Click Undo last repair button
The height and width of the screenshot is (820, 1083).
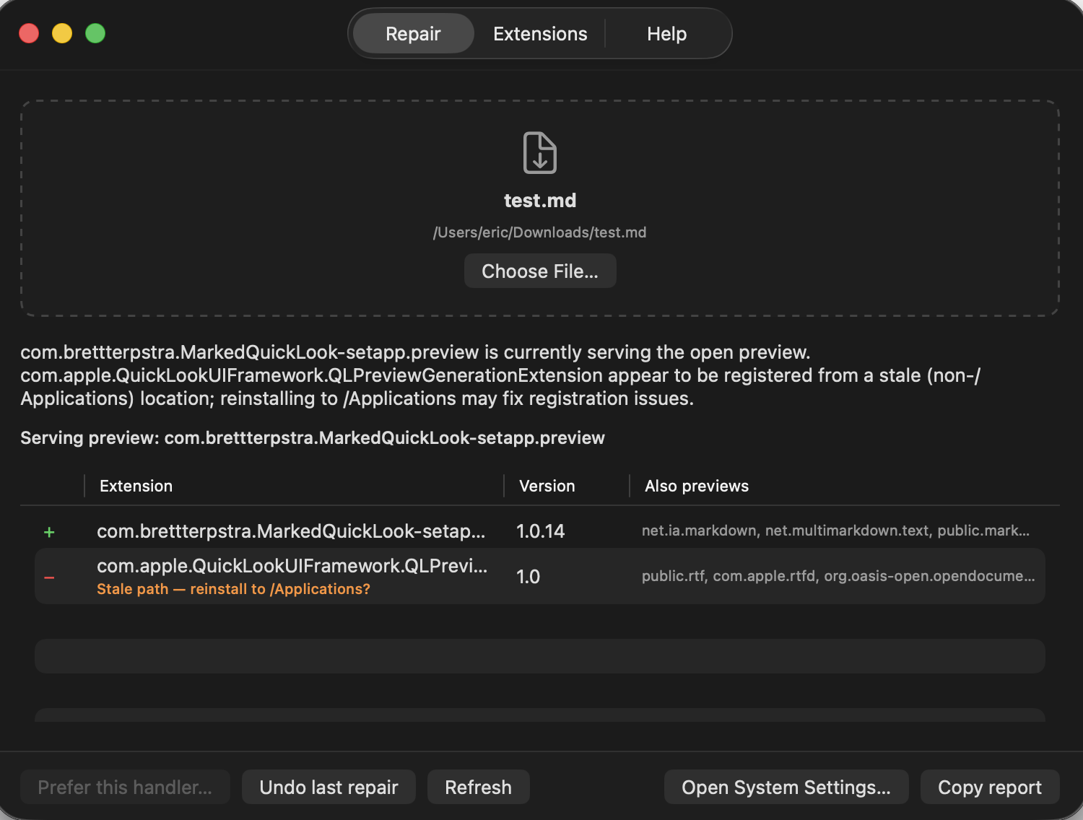329,787
